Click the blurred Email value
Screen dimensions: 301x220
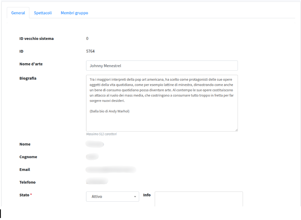tap(111, 170)
